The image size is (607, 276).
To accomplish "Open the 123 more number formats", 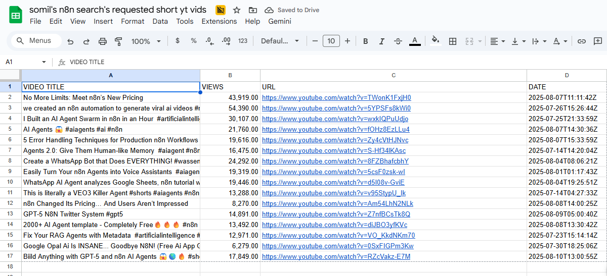I will [243, 41].
